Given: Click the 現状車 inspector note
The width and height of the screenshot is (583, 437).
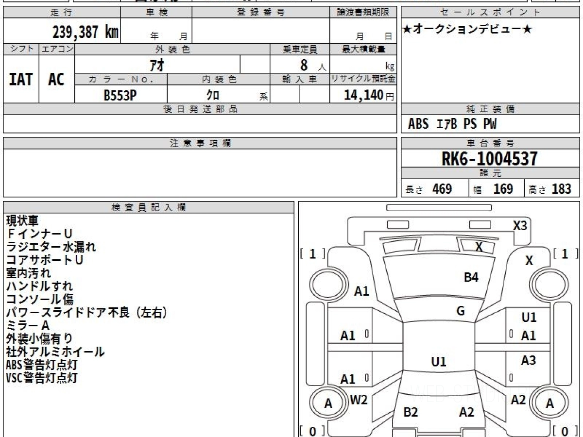Looking at the screenshot, I should tap(22, 220).
